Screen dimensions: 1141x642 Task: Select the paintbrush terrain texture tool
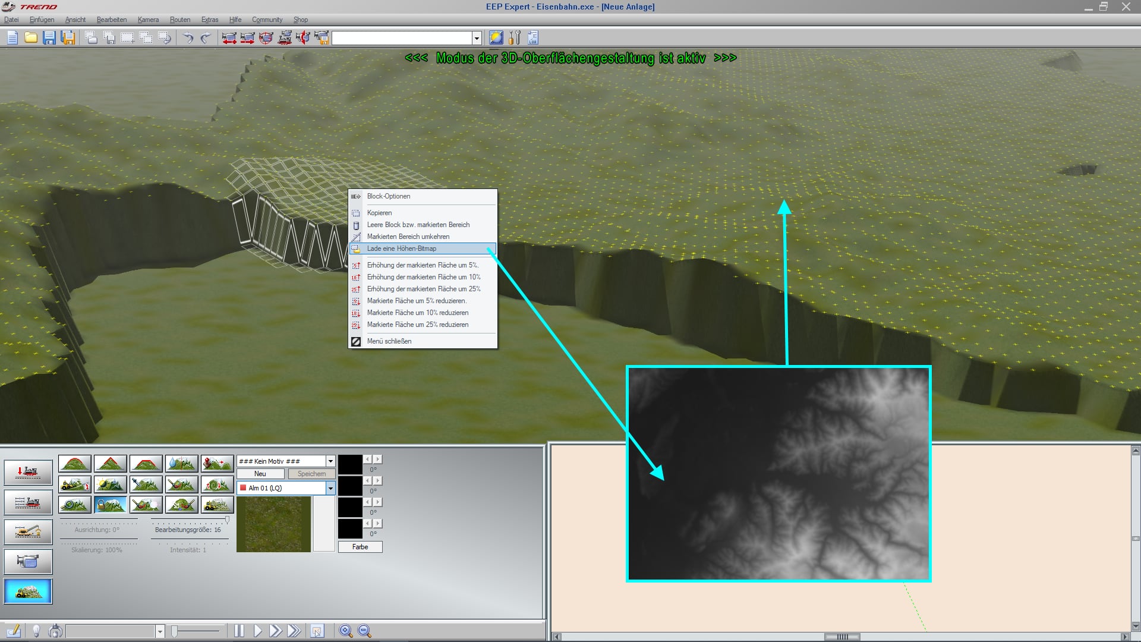(182, 484)
